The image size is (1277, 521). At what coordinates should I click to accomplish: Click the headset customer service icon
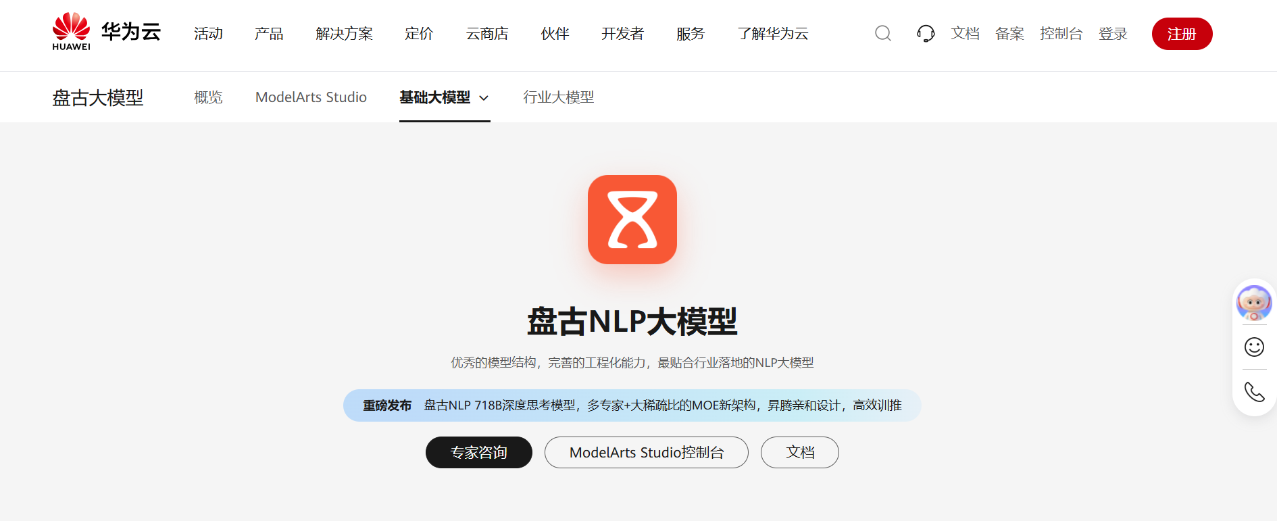(x=926, y=33)
